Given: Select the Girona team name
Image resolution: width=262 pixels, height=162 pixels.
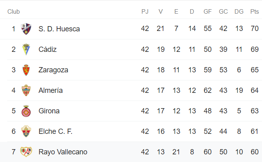Looking at the screenshot, I should (49, 111).
